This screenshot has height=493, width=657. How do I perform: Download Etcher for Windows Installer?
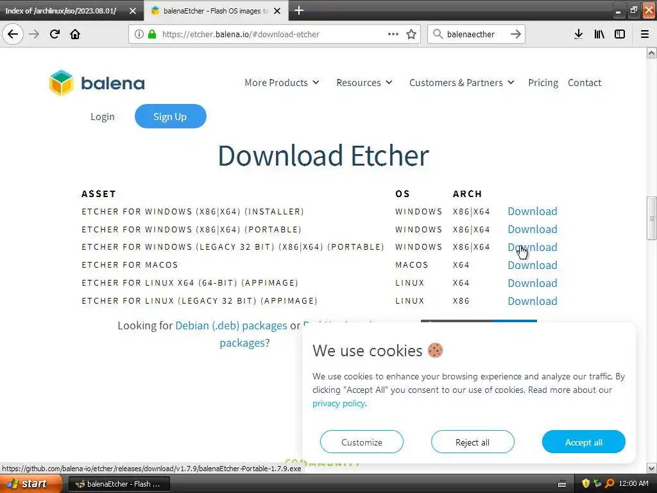(532, 211)
